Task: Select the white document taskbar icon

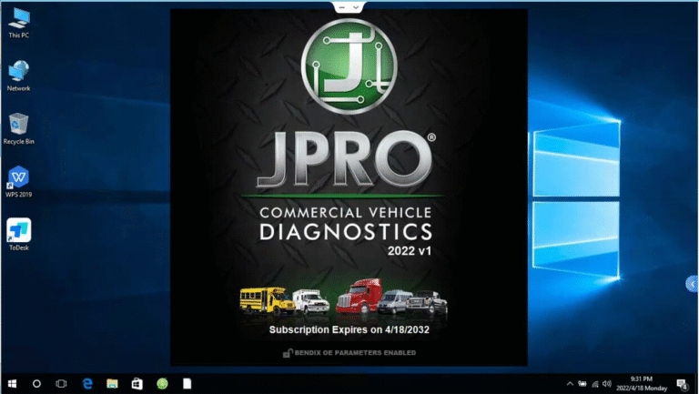Action: tap(187, 384)
